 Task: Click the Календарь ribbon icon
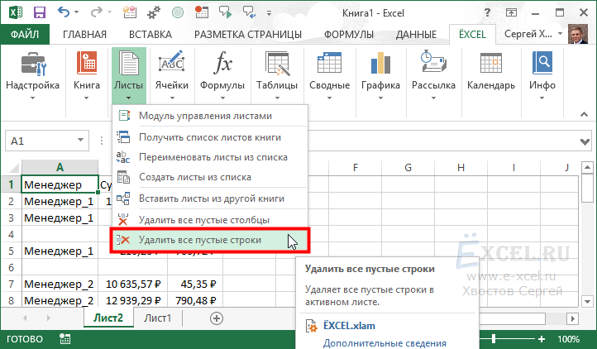point(491,63)
